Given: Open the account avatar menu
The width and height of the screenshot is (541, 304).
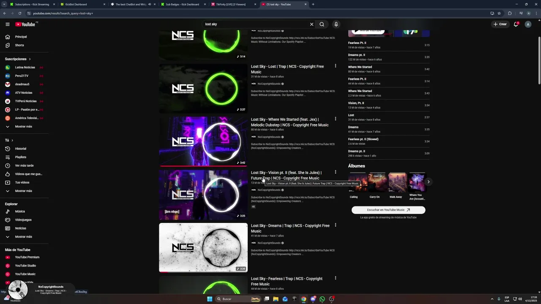Looking at the screenshot, I should 528,24.
